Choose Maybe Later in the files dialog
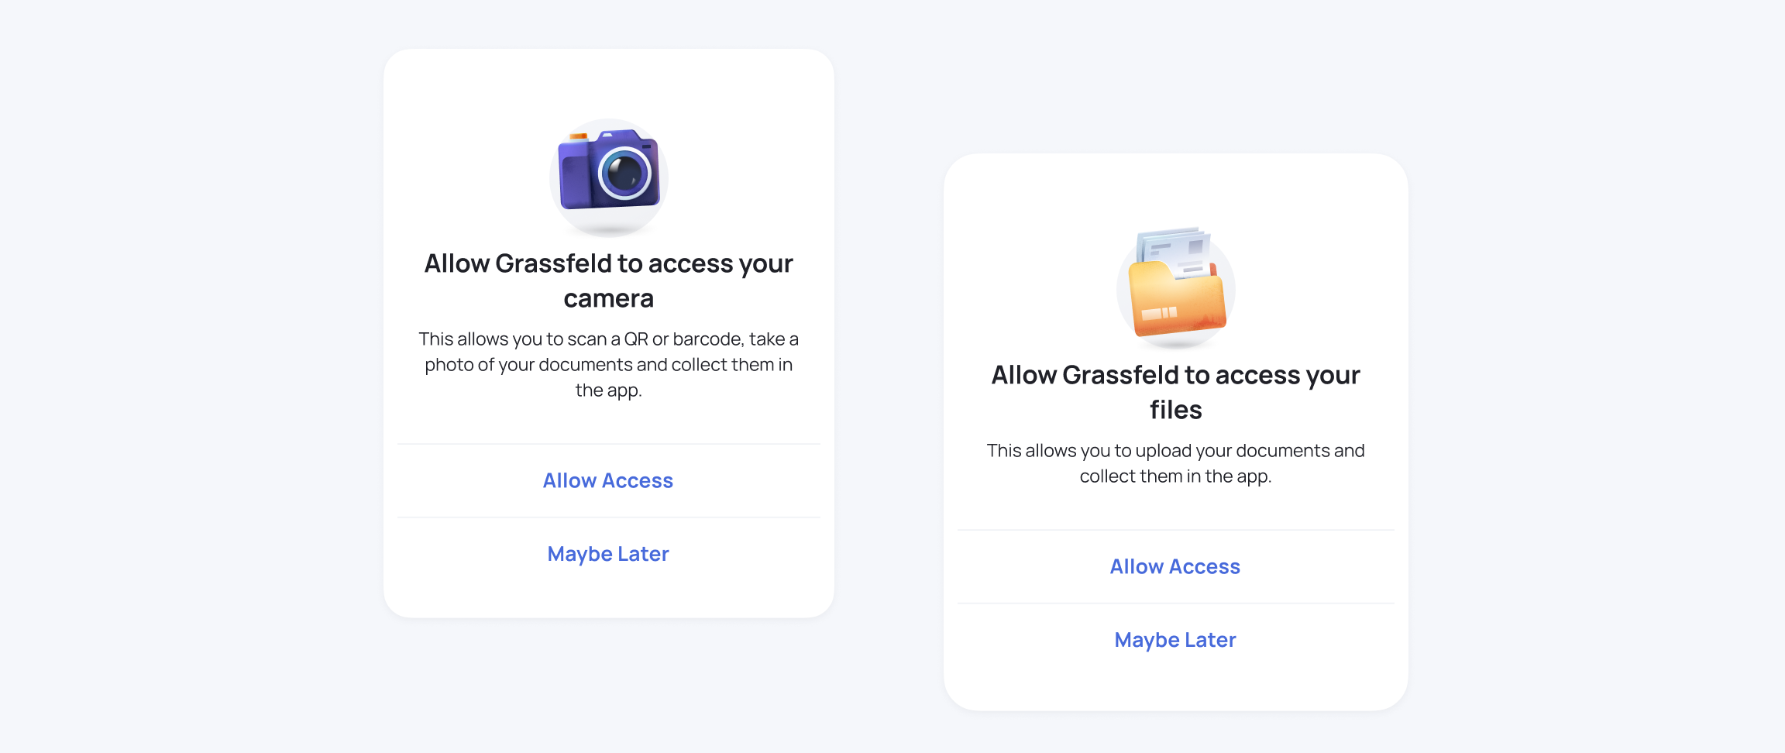 (1175, 640)
